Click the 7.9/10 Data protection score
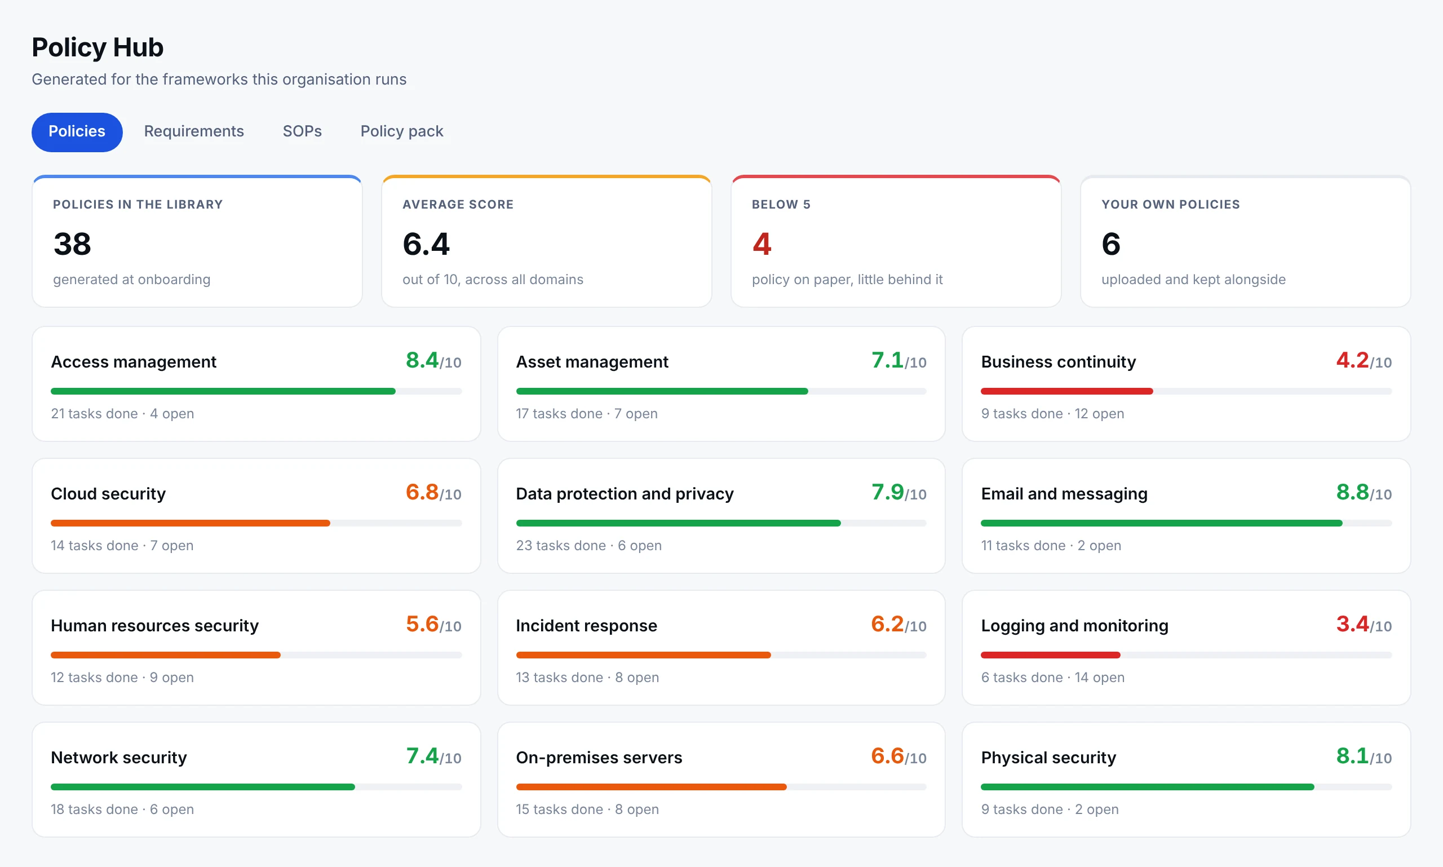This screenshot has height=867, width=1443. 898,493
